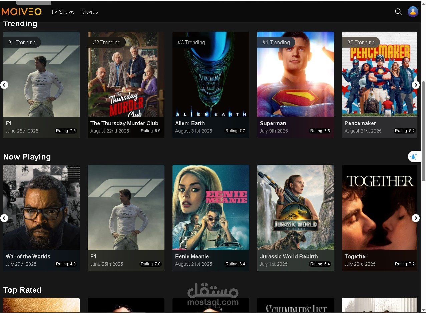Image resolution: width=426 pixels, height=313 pixels.
Task: Click the #5 Trending badge
Action: coord(361,42)
